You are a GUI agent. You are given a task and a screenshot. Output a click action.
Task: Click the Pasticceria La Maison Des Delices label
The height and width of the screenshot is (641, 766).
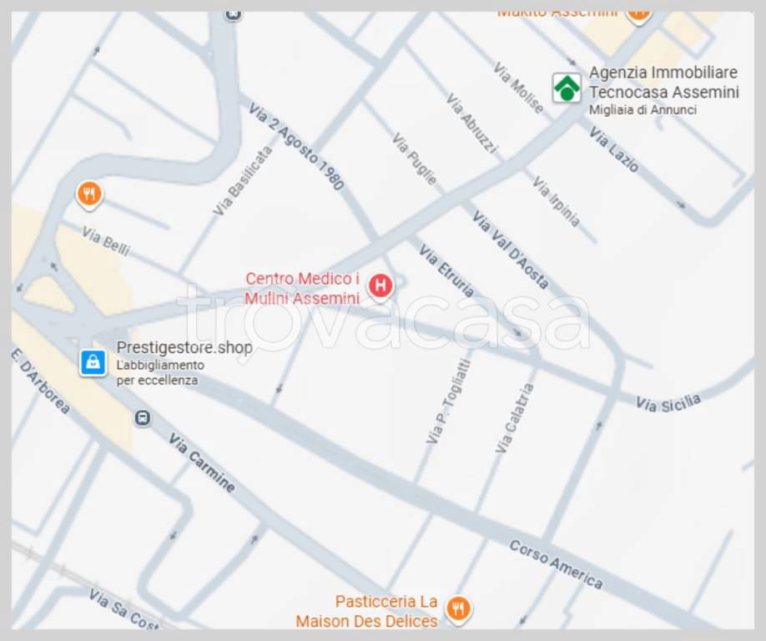click(x=366, y=611)
